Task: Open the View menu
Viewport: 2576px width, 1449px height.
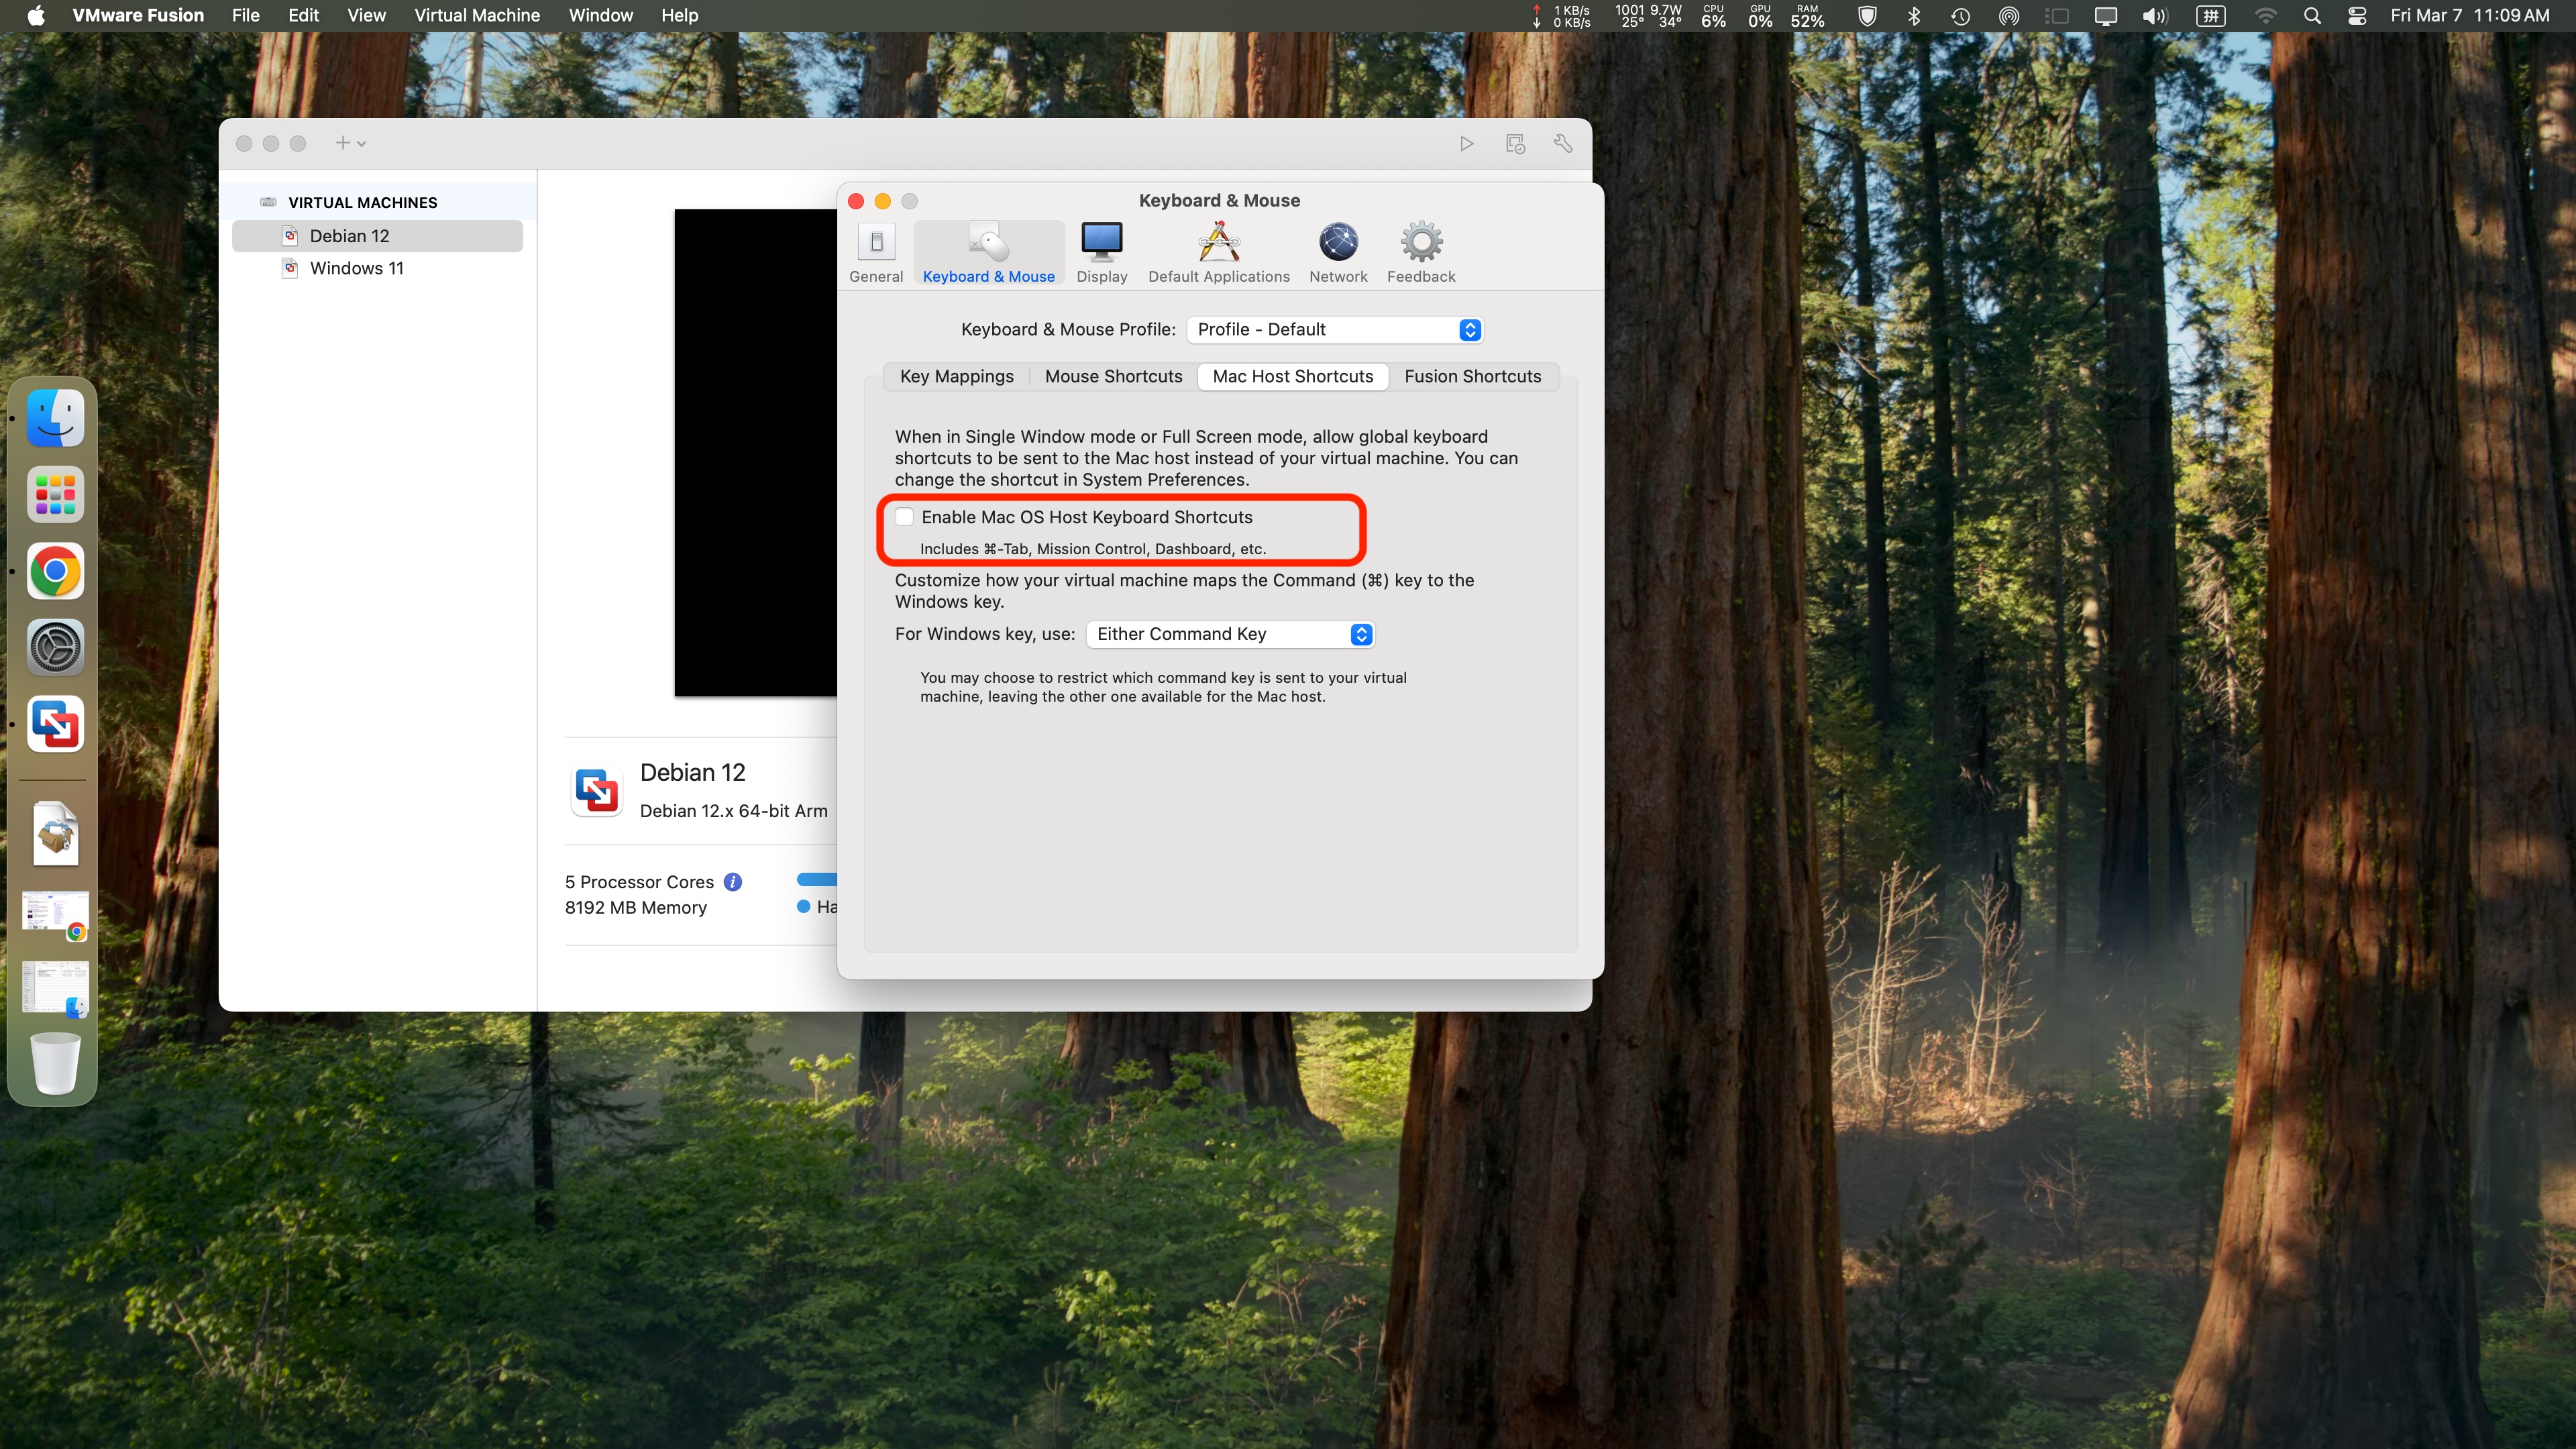Action: tap(366, 15)
